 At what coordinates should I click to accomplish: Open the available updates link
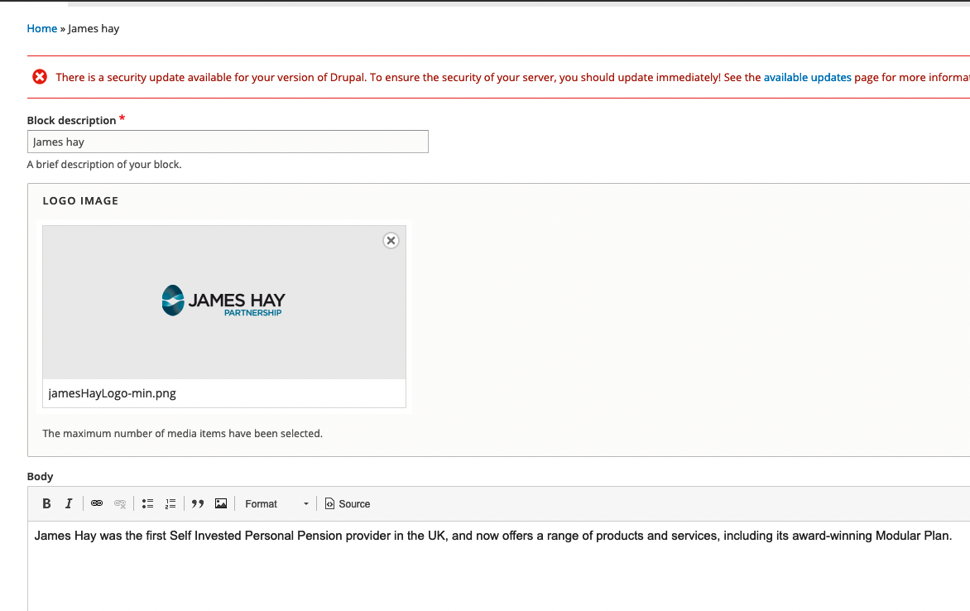tap(807, 77)
